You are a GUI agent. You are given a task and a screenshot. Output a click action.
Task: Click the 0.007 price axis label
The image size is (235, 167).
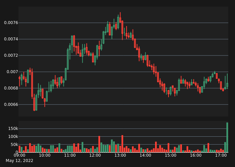[12, 72]
